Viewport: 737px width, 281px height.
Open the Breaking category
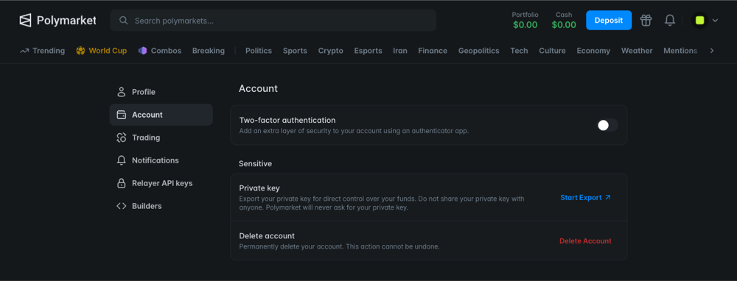[209, 51]
